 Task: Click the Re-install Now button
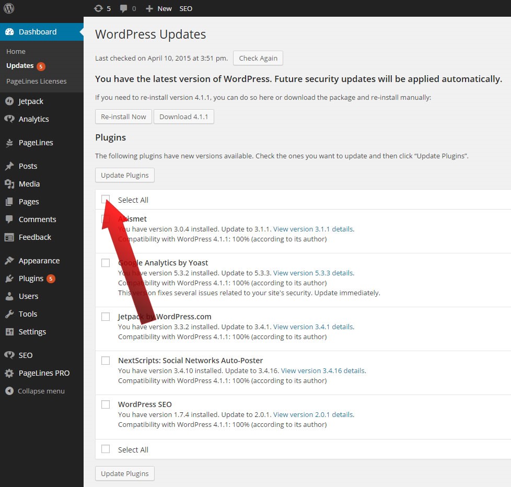click(123, 117)
